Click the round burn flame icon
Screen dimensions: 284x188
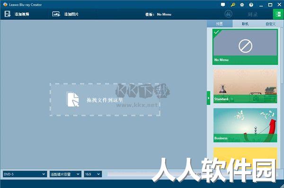tap(229, 14)
